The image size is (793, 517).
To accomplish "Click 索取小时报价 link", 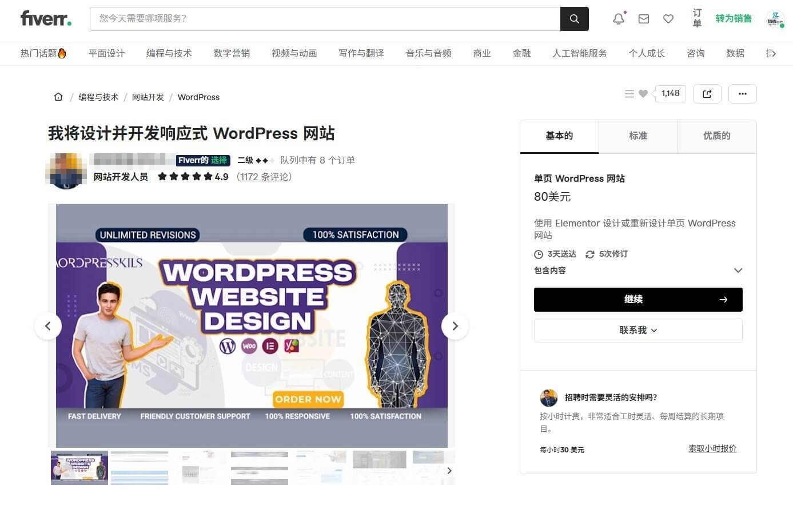I will [712, 448].
